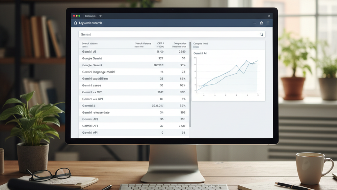
Task: Select the Gemini ves GPT row
Action: click(134, 99)
